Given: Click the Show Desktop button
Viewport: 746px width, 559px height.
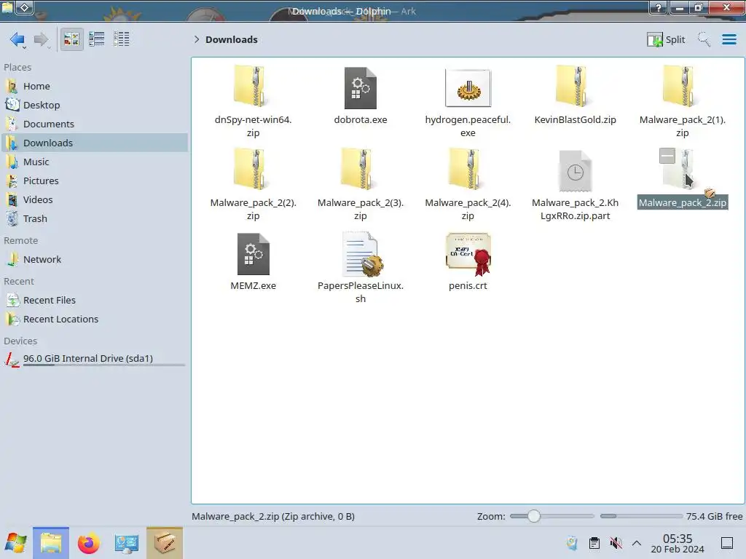Looking at the screenshot, I should pos(727,543).
